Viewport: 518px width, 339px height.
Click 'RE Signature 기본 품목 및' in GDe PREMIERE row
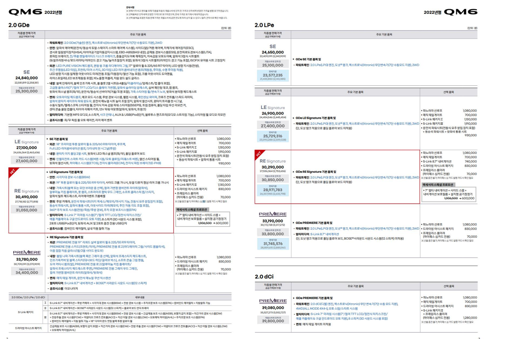pos(67,237)
